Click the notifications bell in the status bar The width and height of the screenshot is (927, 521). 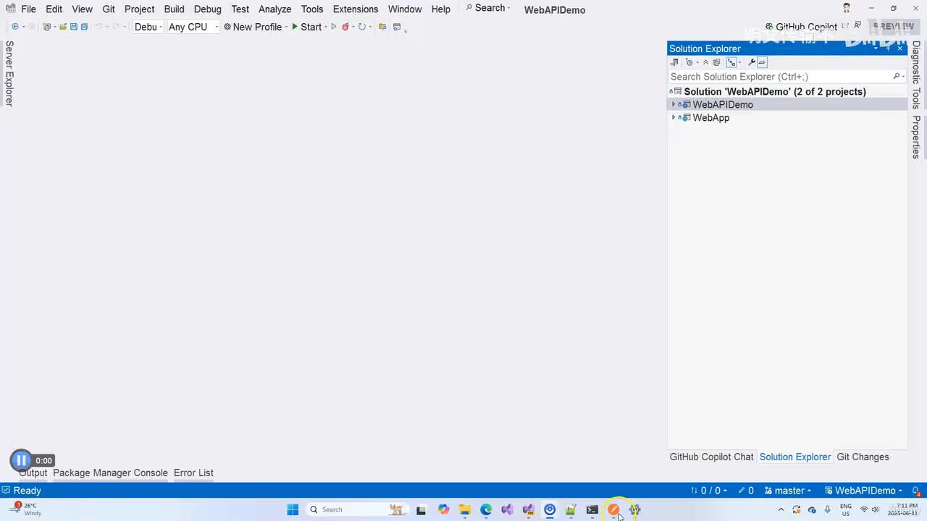(x=916, y=491)
